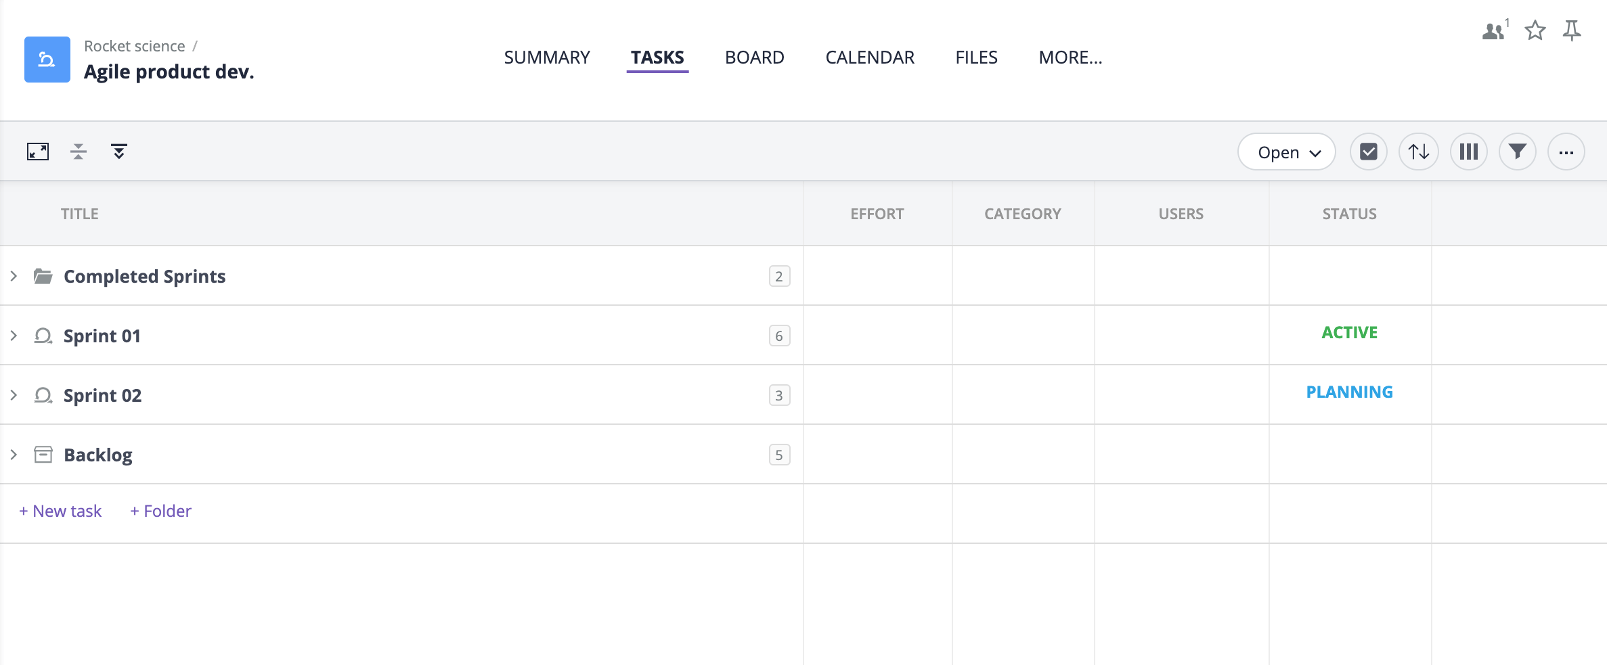Click the Completed Sprints count badge 2
The image size is (1607, 665).
point(779,276)
